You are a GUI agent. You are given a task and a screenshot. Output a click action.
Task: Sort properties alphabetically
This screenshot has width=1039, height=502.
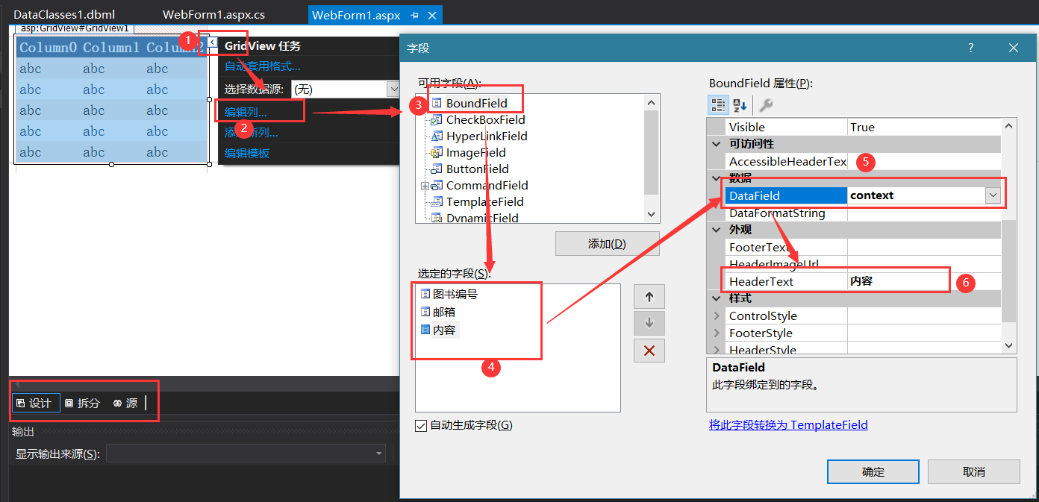[739, 105]
